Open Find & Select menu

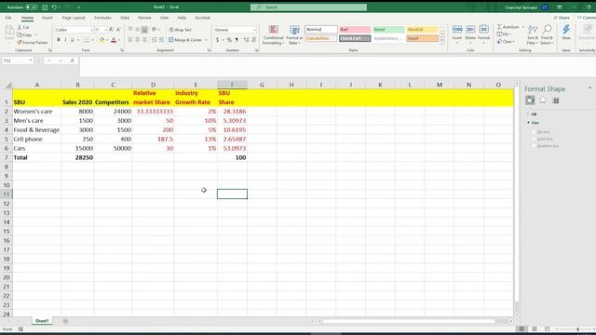tap(547, 35)
